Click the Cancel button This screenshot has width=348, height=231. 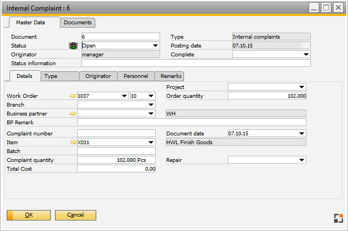[x=75, y=214]
